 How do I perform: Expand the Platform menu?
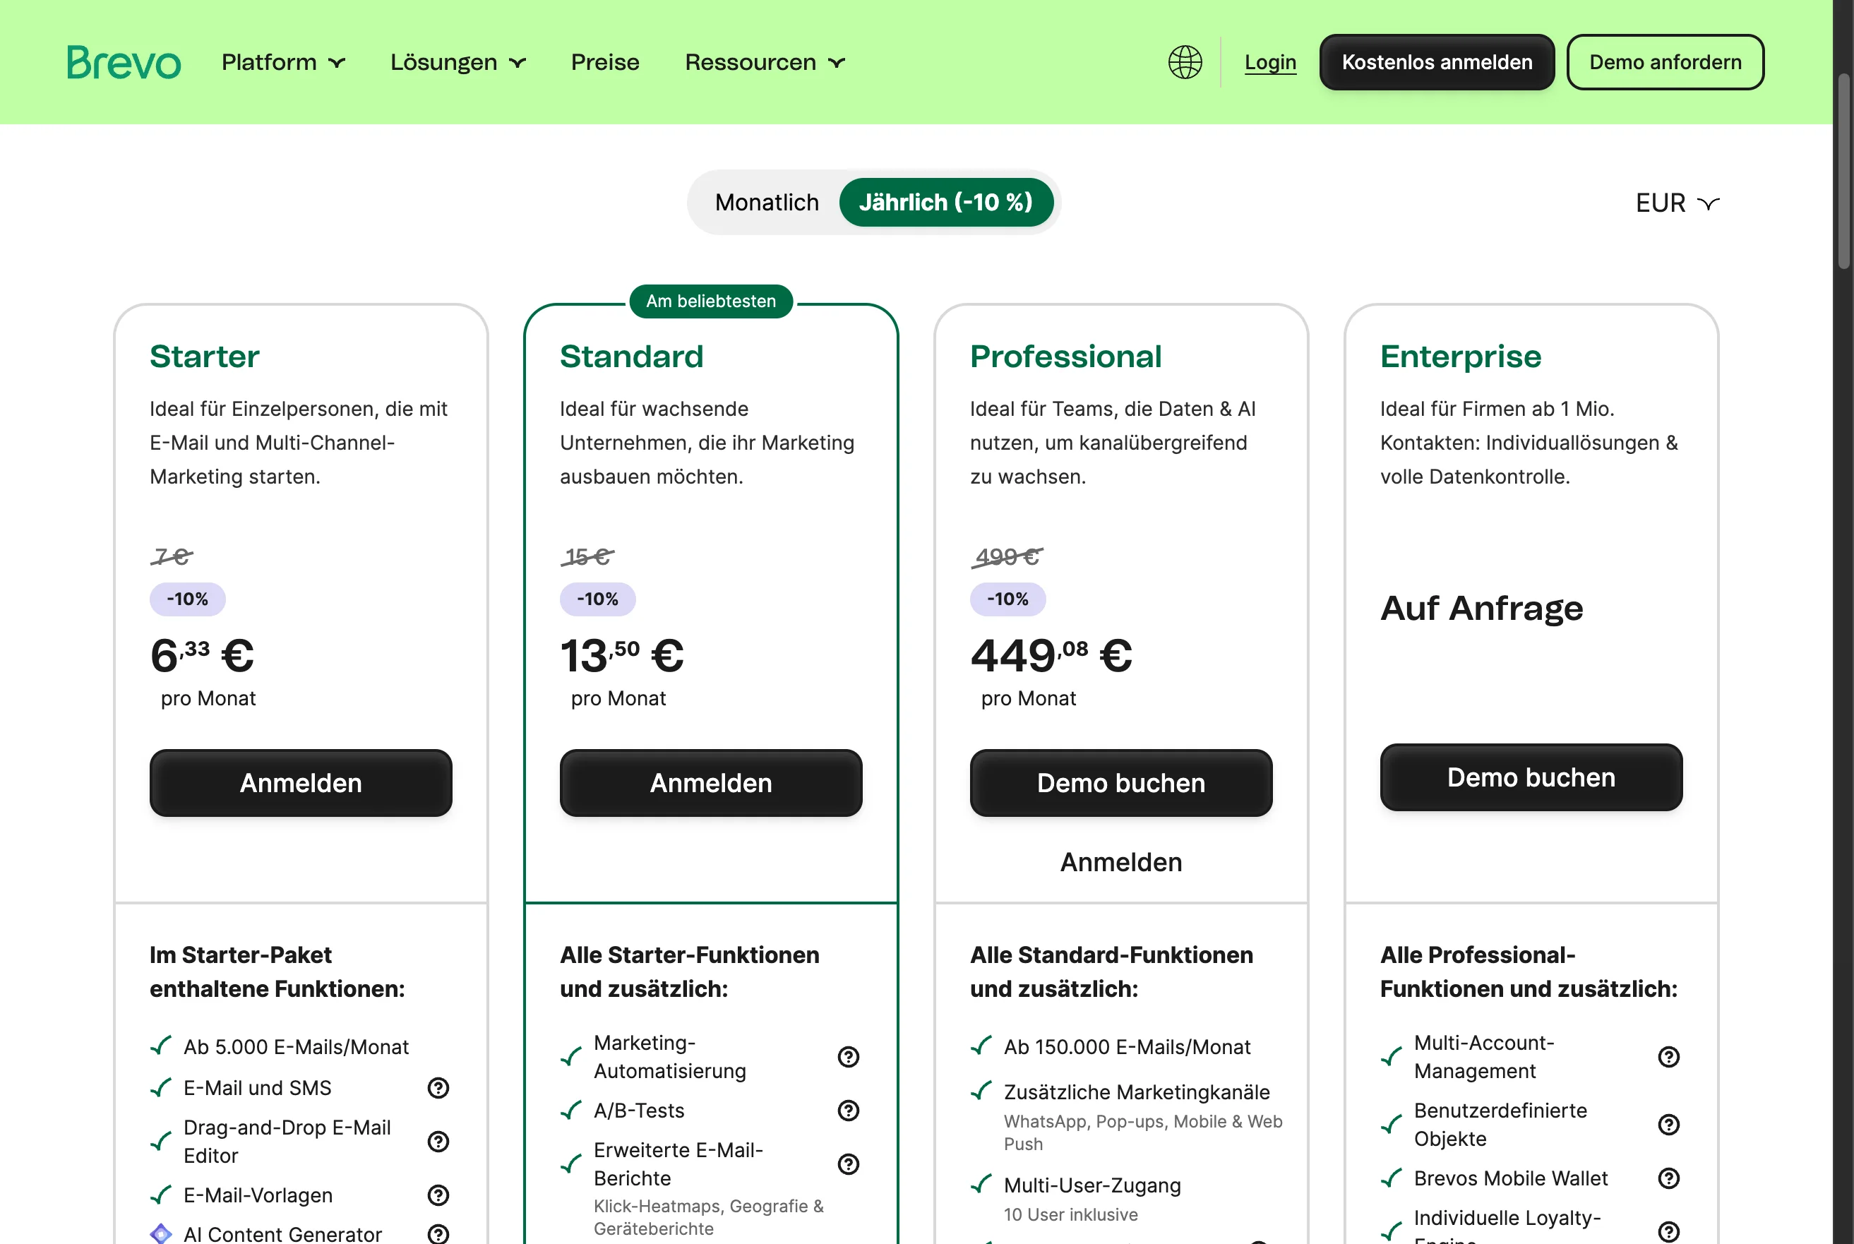pos(283,62)
